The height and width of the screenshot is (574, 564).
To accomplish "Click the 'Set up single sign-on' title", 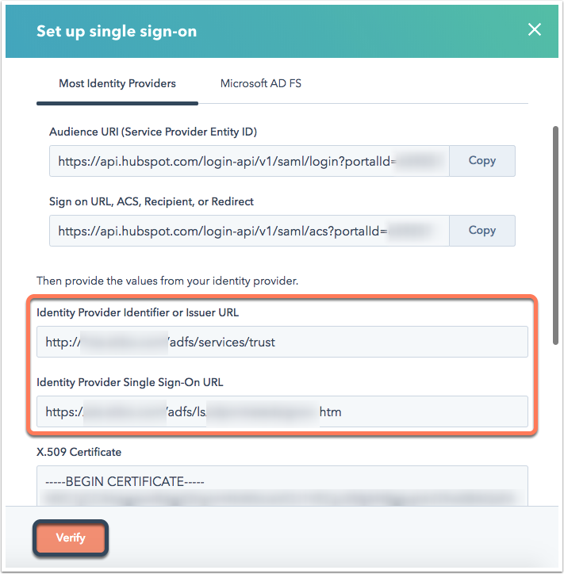I will (117, 32).
